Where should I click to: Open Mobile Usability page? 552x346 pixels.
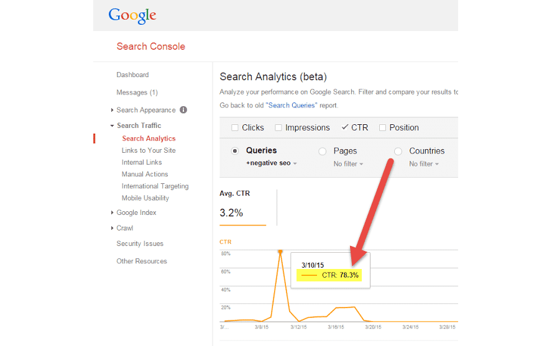coord(145,198)
